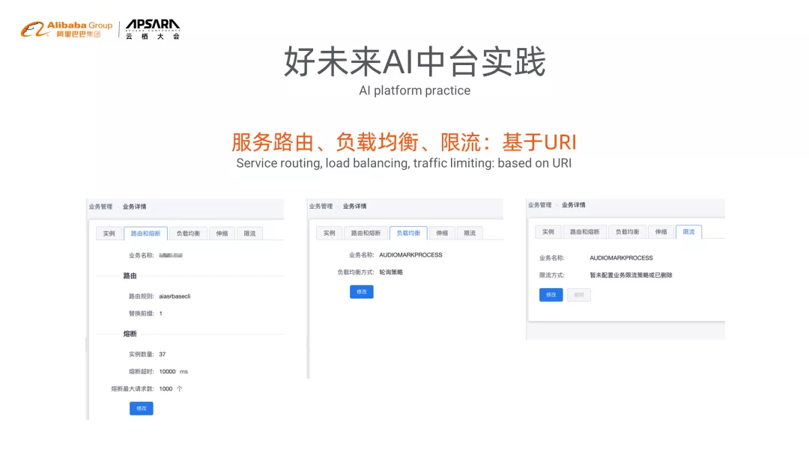Viewport: 809px width, 455px height.
Task: Click the blurred 业务名称 value in the left panel
Action: pos(171,255)
